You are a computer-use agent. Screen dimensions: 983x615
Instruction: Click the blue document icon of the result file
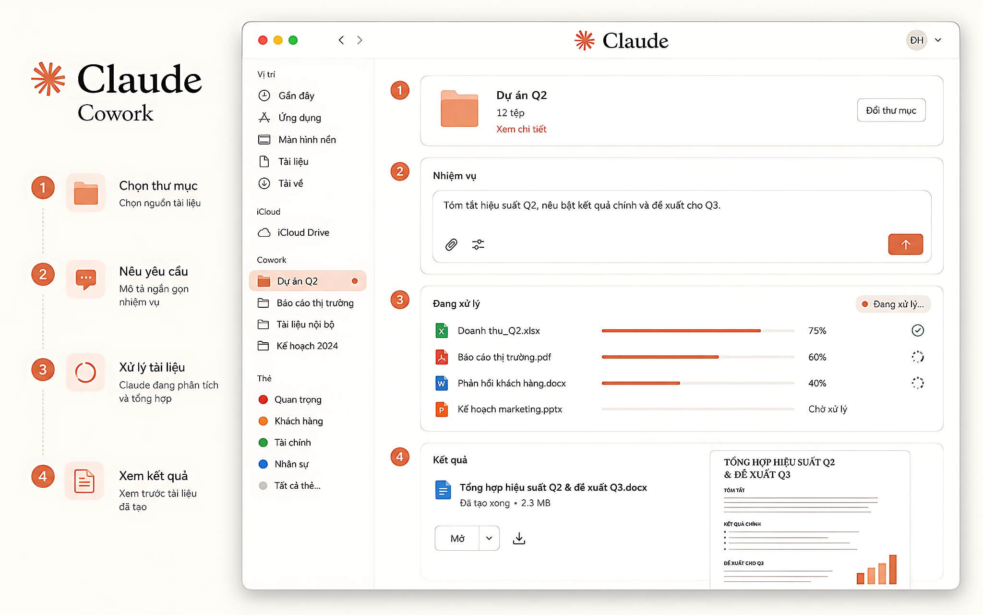443,490
